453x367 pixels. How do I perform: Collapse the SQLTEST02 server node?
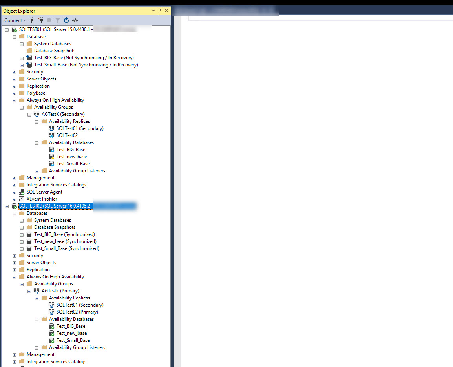(x=7, y=206)
